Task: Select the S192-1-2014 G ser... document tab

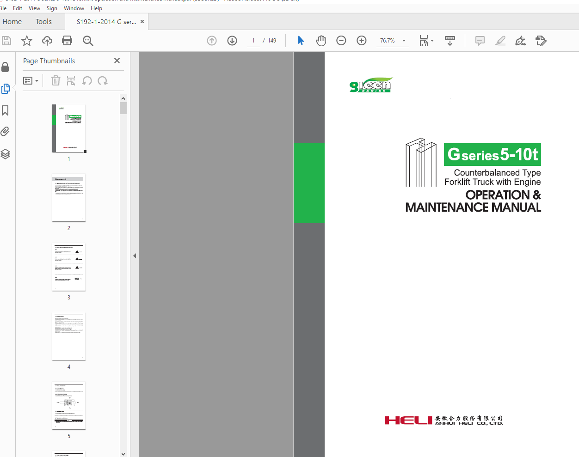Action: 106,22
